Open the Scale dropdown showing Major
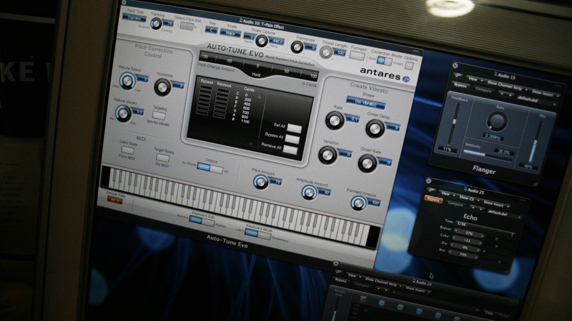Image resolution: width=572 pixels, height=321 pixels. click(230, 33)
